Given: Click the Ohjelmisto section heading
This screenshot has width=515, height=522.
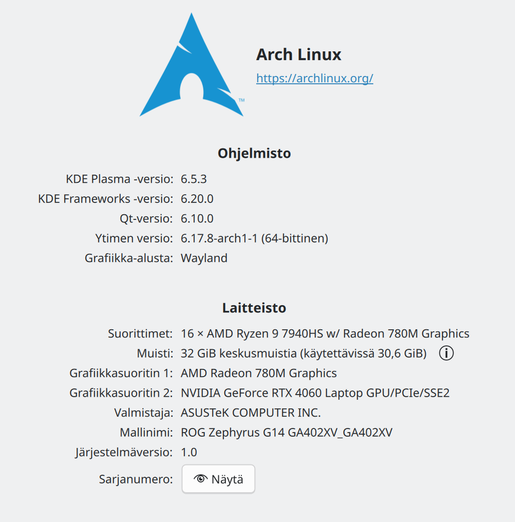Looking at the screenshot, I should tap(254, 153).
